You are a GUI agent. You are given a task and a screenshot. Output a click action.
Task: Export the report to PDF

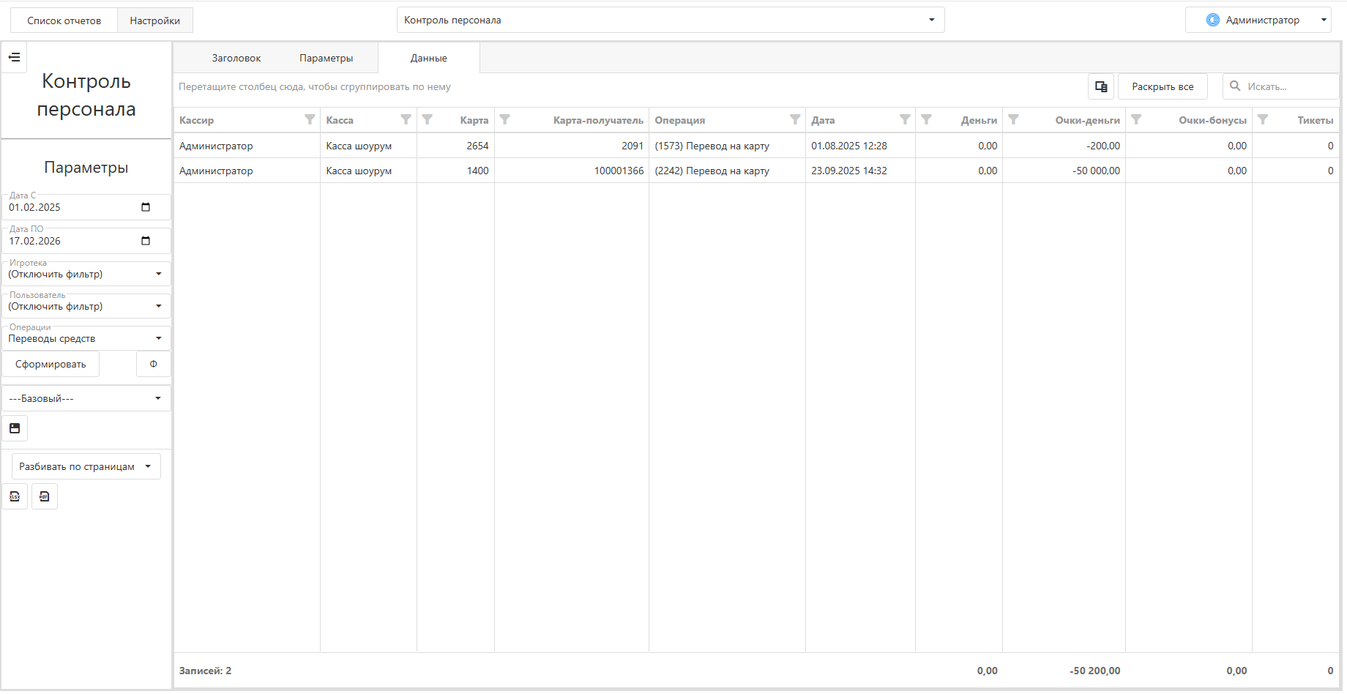tap(44, 496)
